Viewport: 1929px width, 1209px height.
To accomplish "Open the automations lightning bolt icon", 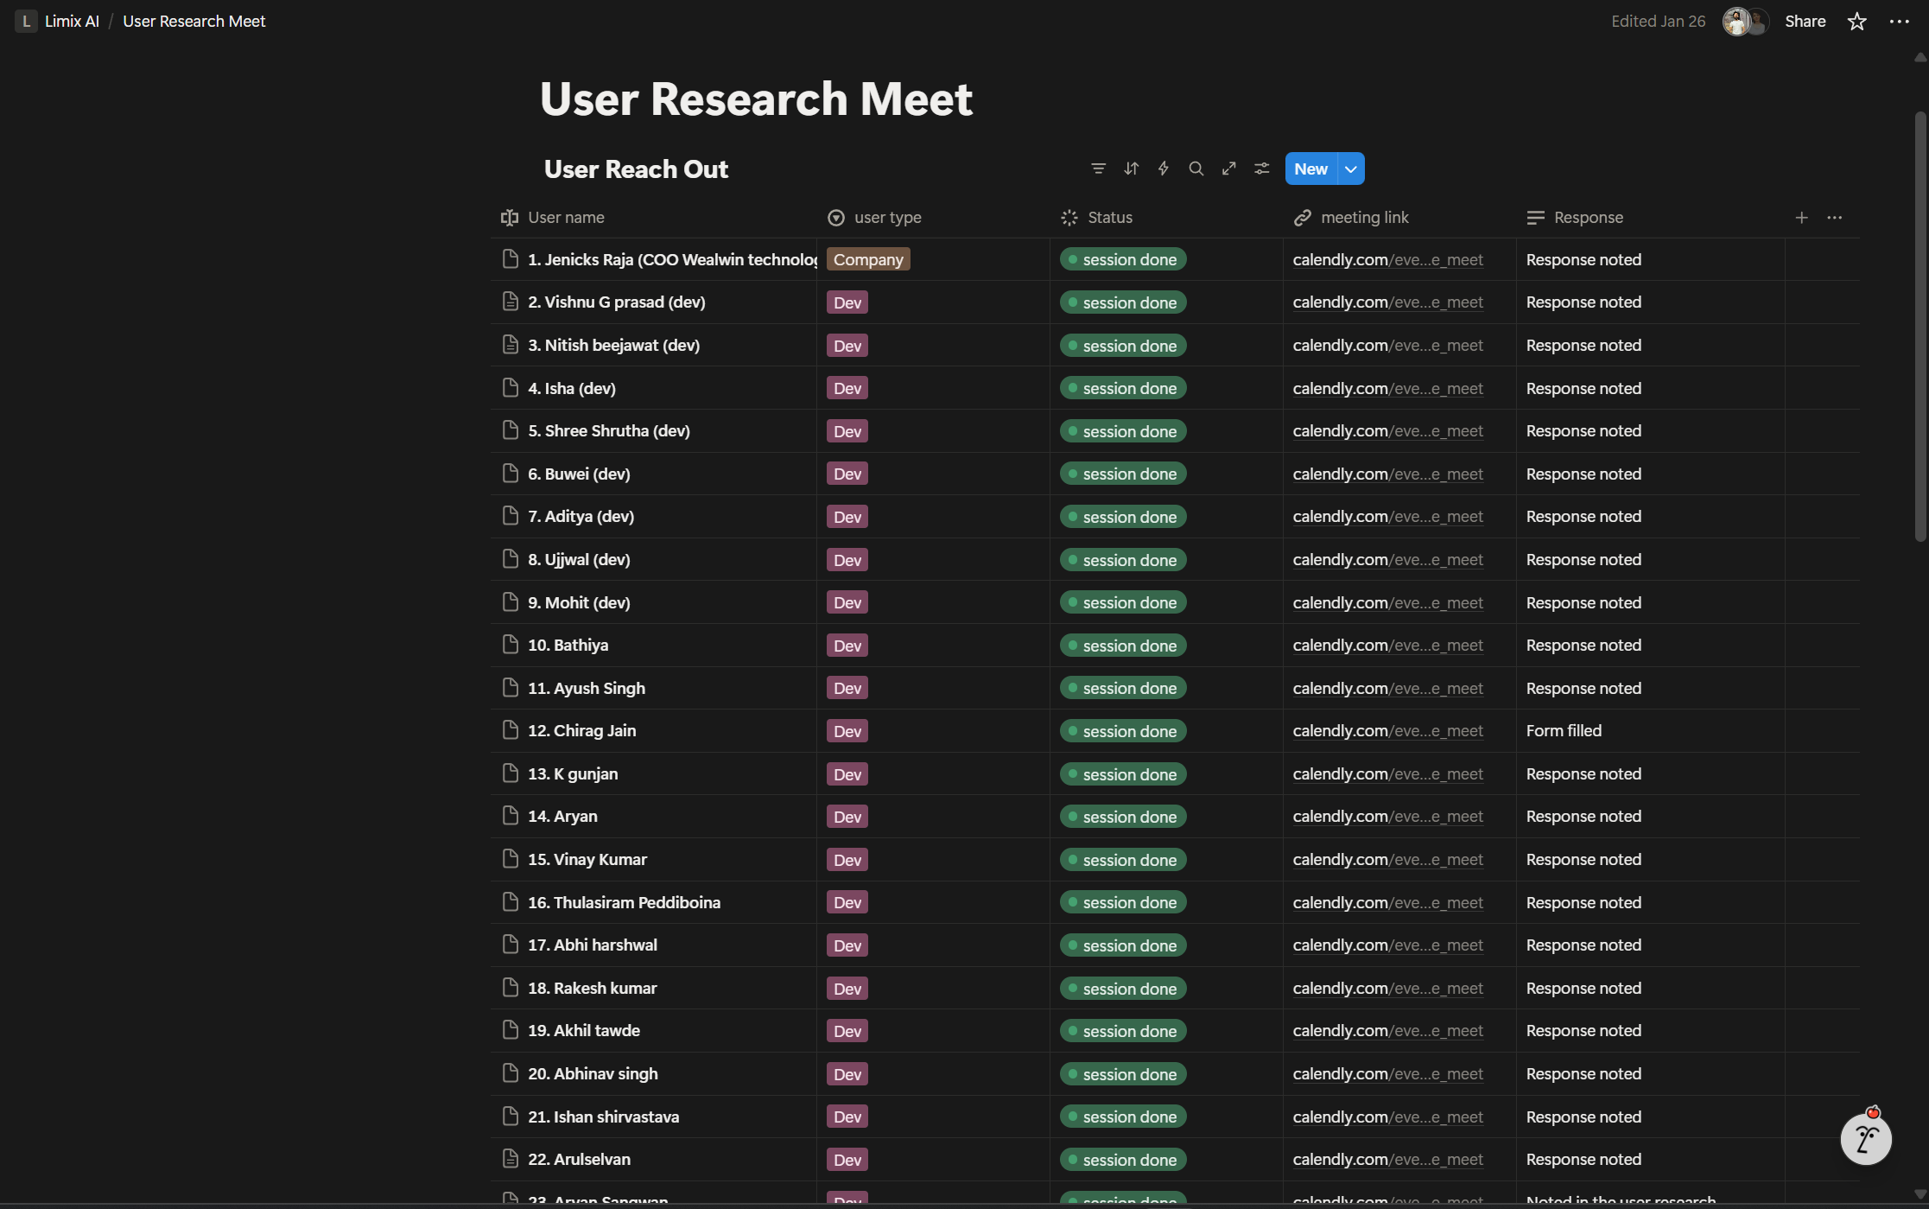I will 1164,169.
